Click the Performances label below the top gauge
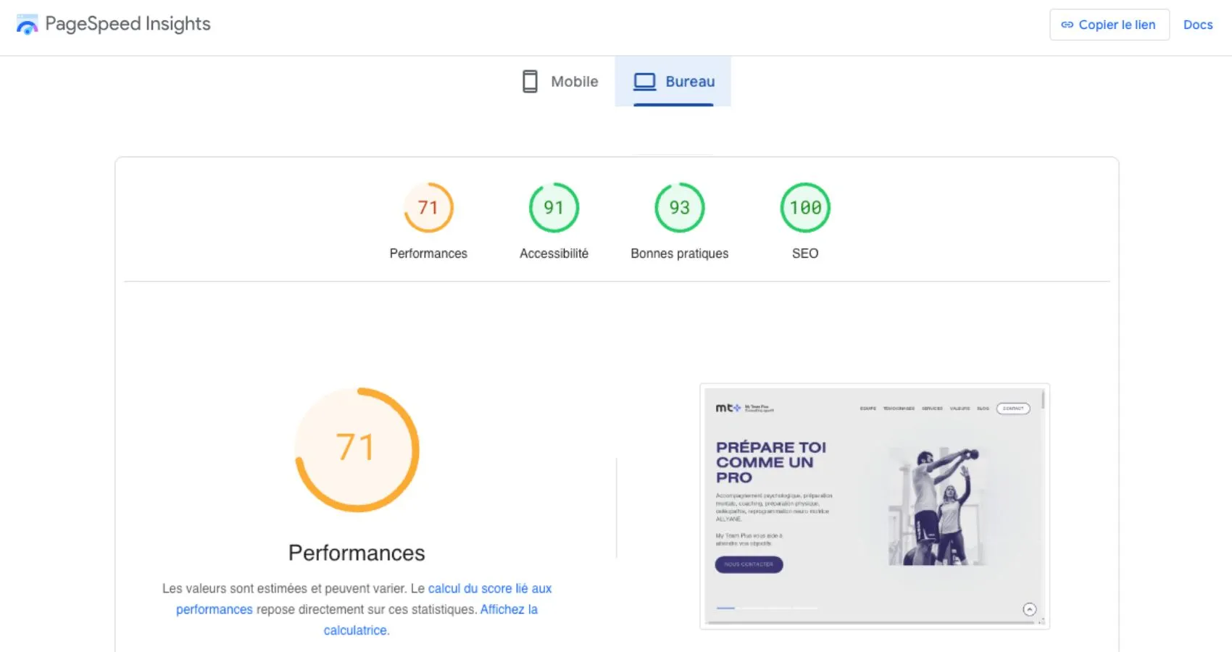This screenshot has width=1232, height=652. pos(428,254)
